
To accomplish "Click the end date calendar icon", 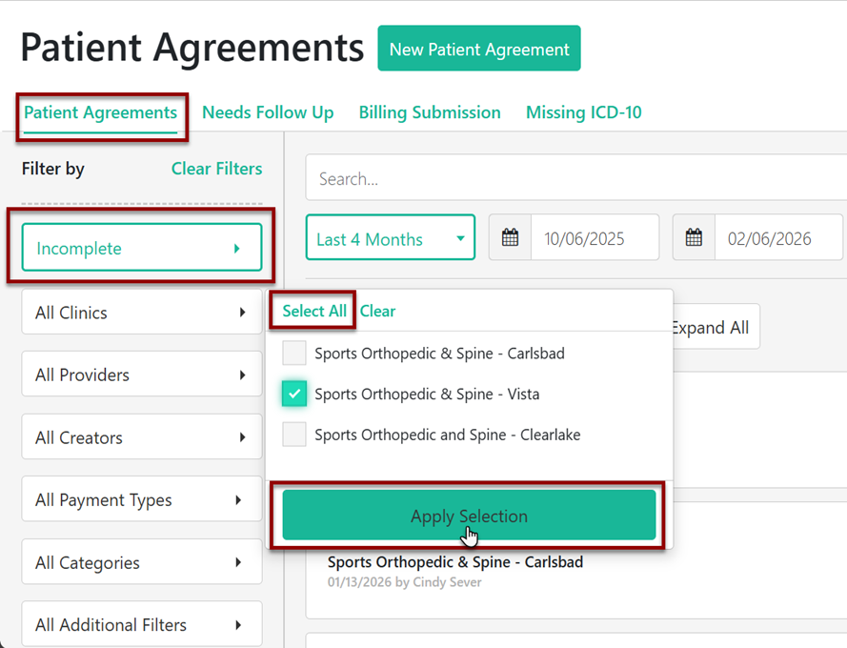I will click(694, 238).
